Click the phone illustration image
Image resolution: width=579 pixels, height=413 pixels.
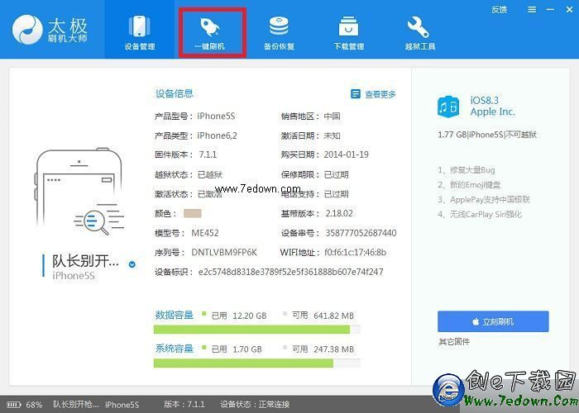point(79,192)
